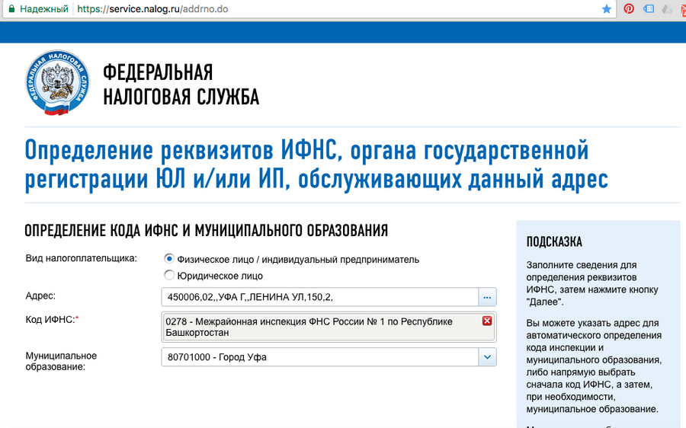Click the bookmark star in address bar
This screenshot has width=686, height=428.
point(607,9)
